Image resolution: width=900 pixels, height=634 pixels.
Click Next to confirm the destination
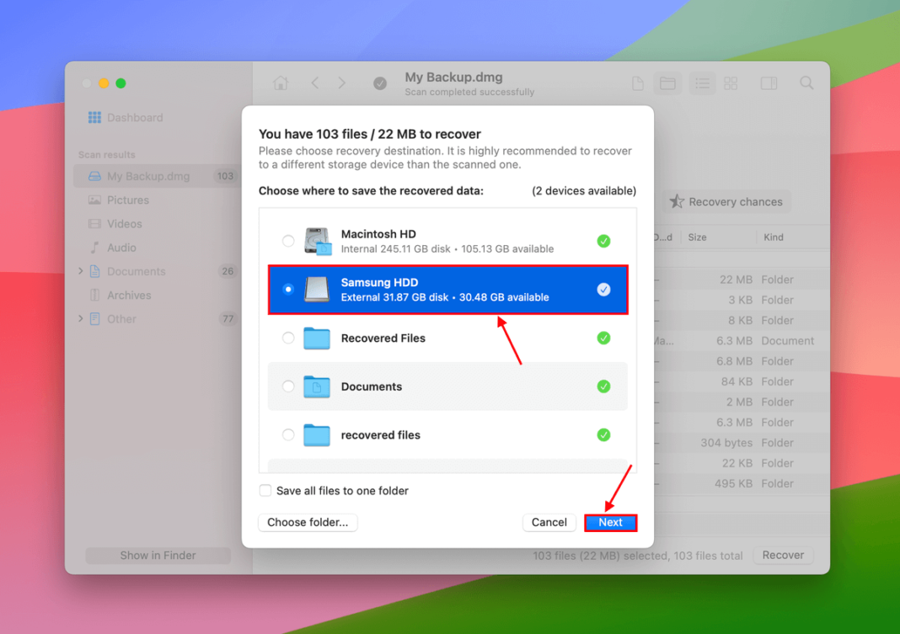point(610,522)
